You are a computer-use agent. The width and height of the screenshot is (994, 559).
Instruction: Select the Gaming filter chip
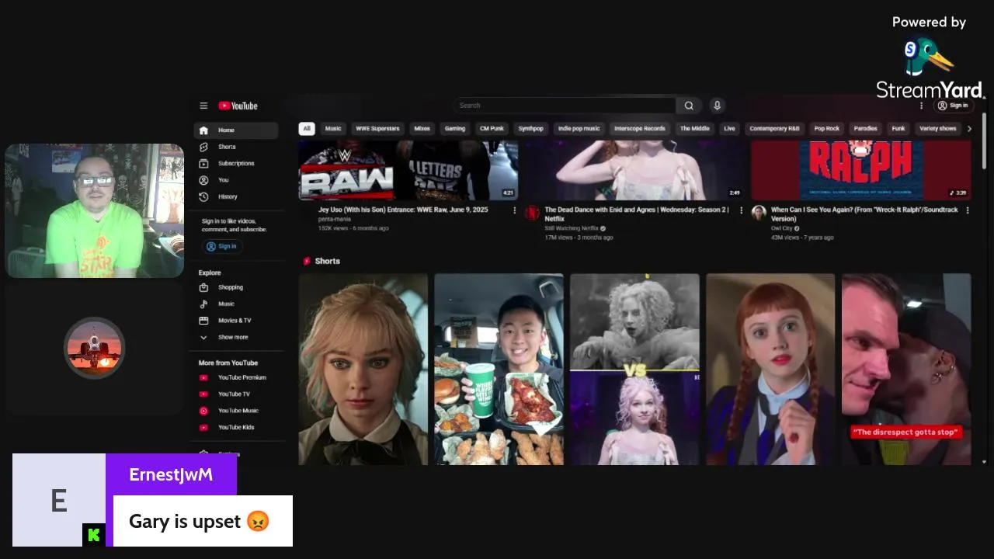455,128
